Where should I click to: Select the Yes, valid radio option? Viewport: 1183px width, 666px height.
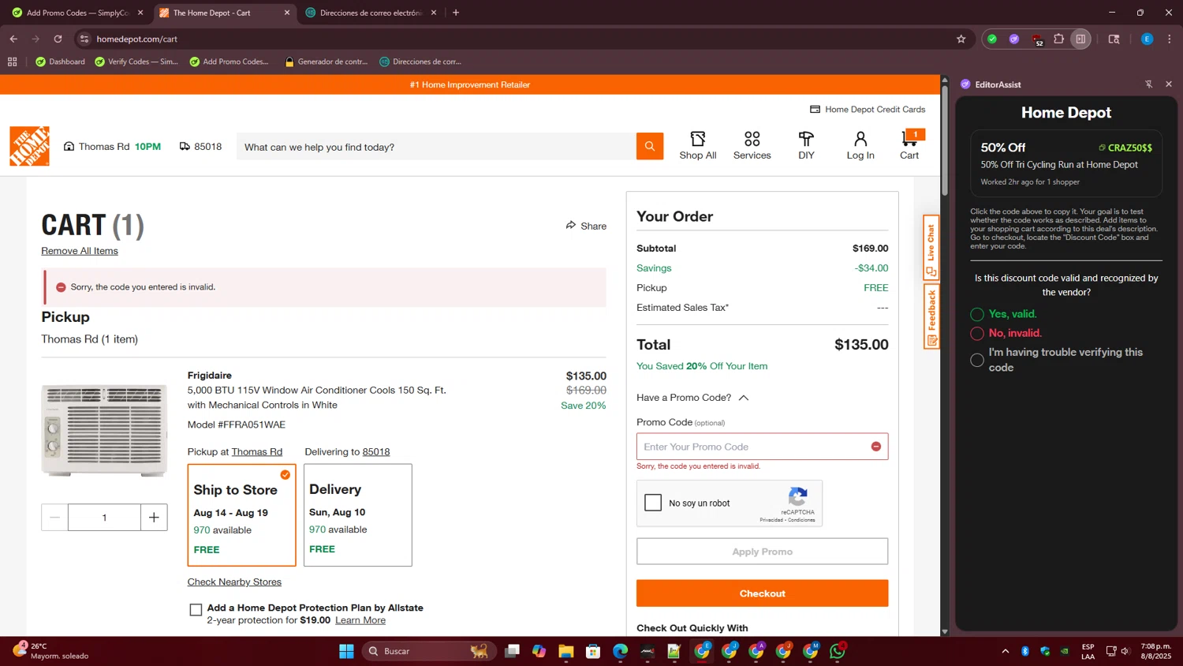[x=977, y=314]
